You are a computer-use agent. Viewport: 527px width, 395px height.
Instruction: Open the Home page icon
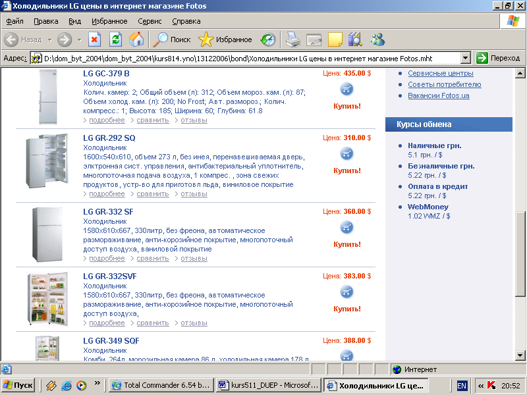(136, 39)
